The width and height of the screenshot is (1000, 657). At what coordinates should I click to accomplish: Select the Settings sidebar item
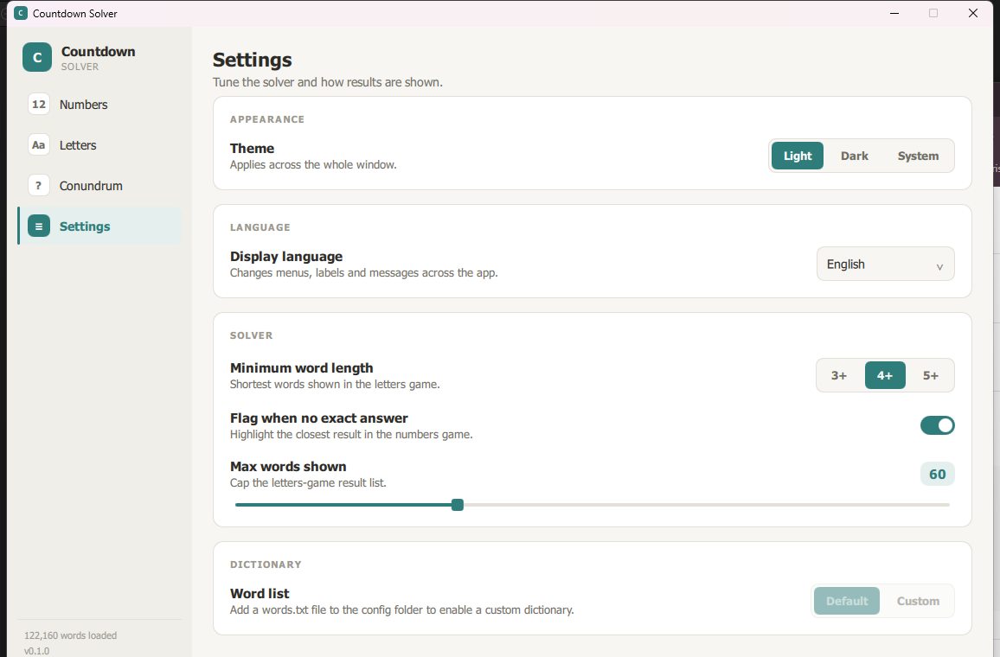pyautogui.click(x=100, y=226)
